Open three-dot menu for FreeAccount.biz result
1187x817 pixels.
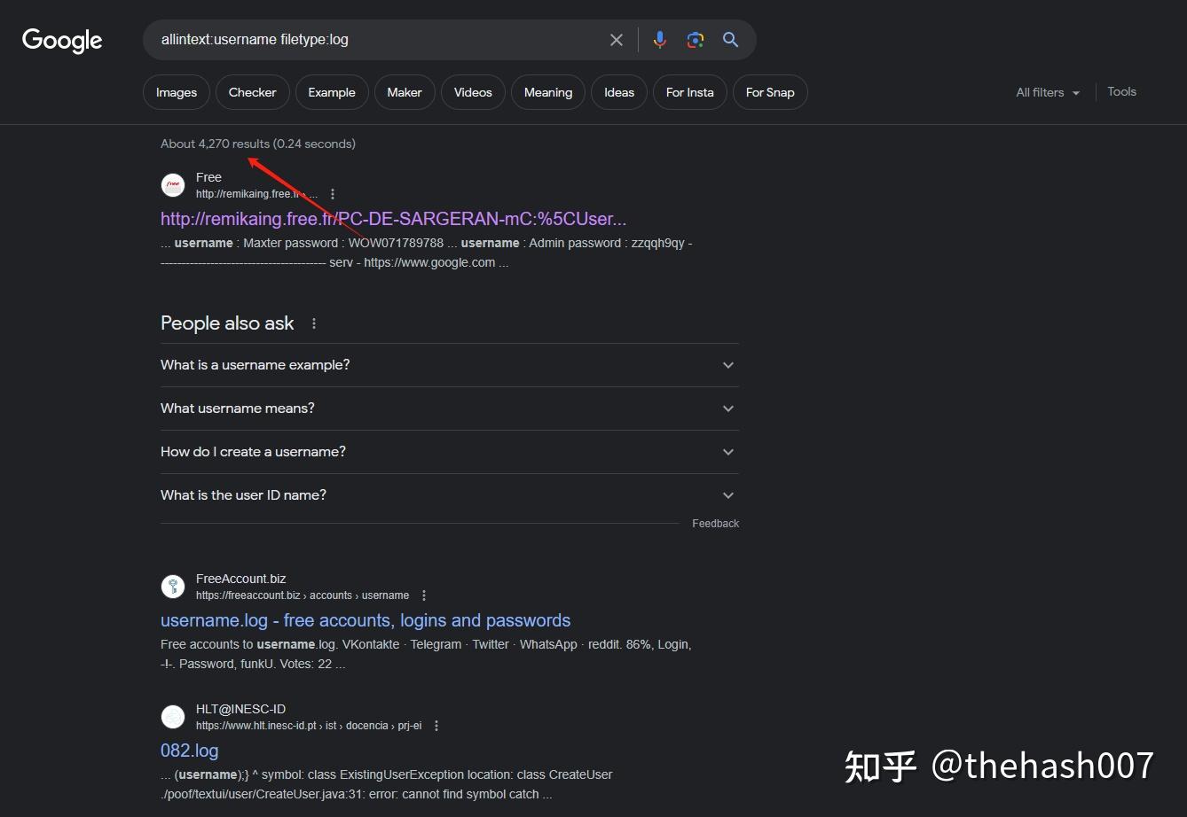424,595
